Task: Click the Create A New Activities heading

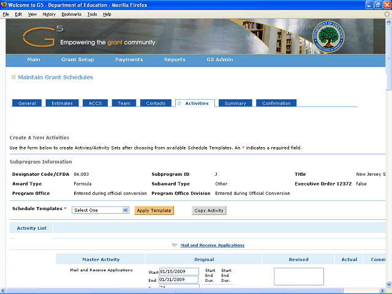Action: 39,138
